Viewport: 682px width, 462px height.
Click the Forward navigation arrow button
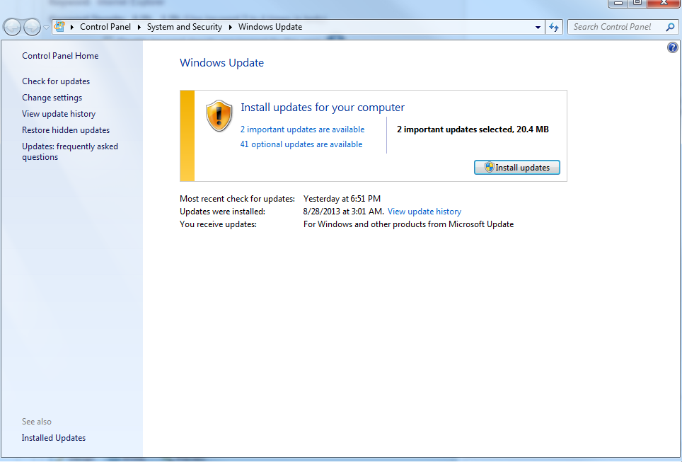point(33,28)
